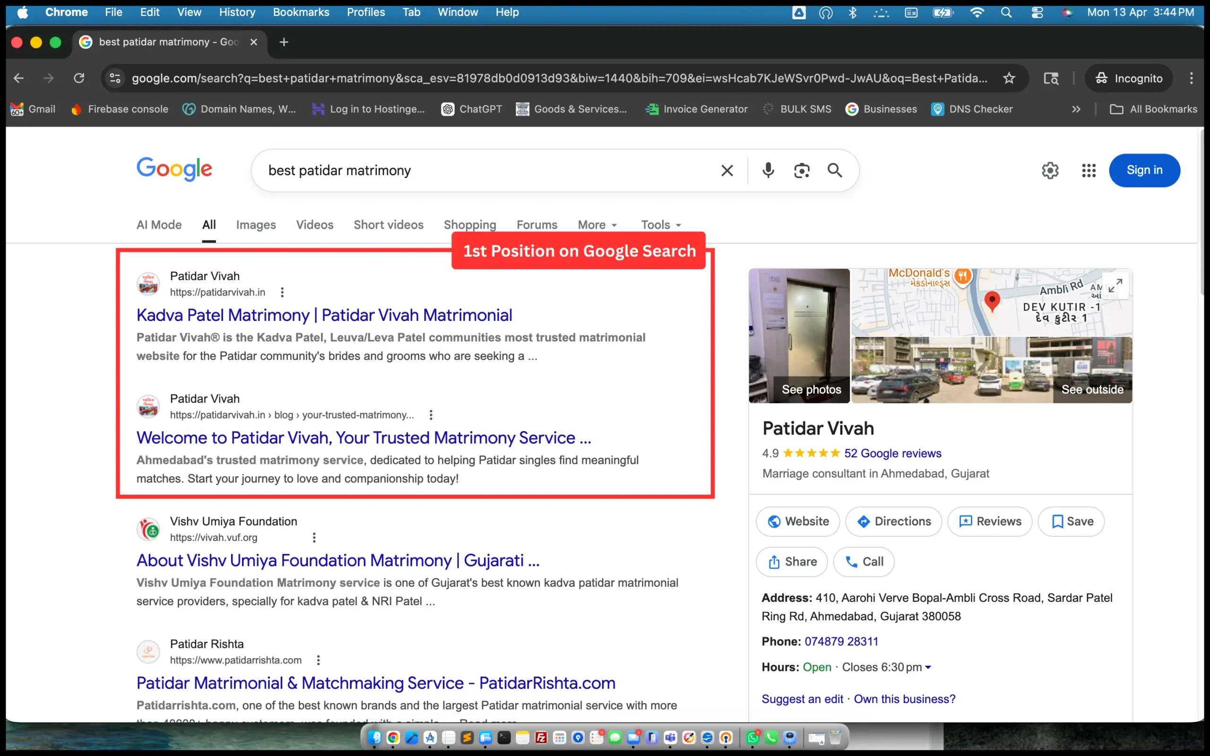Click Suggest an edit link
The image size is (1210, 756).
802,699
